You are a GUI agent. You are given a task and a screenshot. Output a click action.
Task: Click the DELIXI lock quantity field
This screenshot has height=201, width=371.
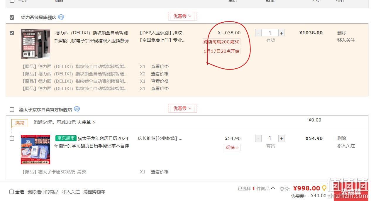[x=270, y=33]
